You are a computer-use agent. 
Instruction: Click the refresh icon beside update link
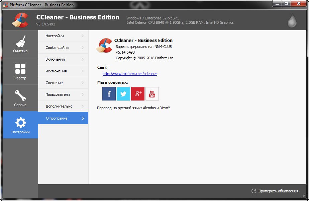coord(253,191)
